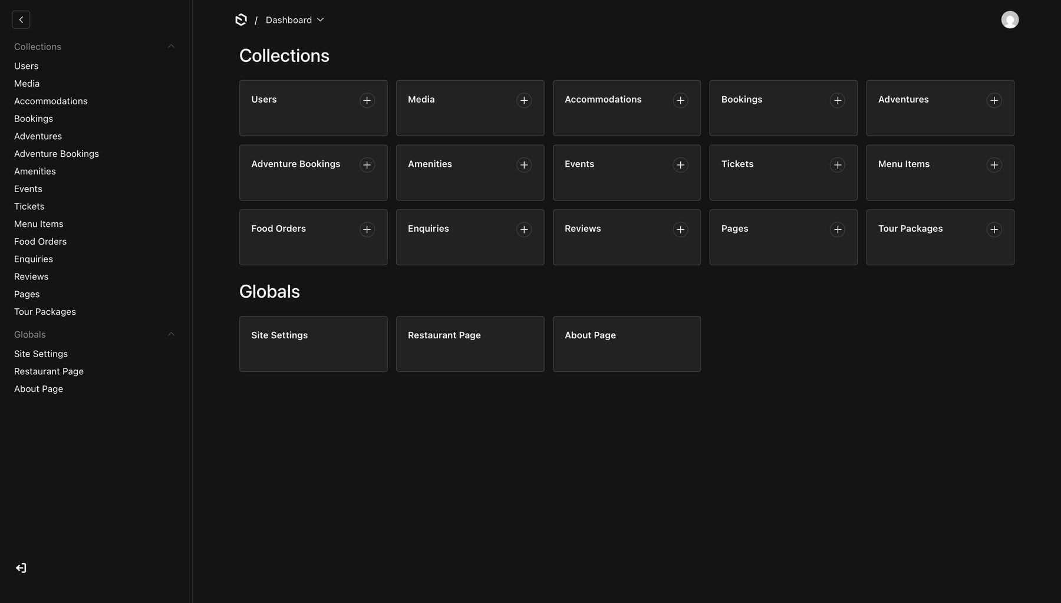Open the Events collection card title
Image resolution: width=1061 pixels, height=603 pixels.
[579, 164]
